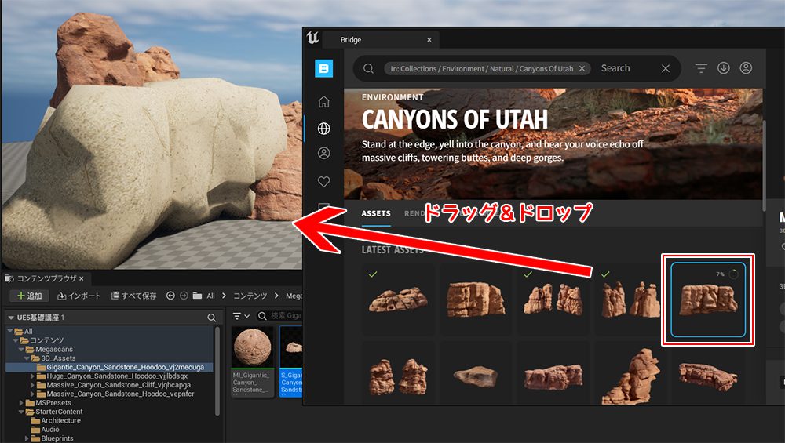This screenshot has width=785, height=443.
Task: Click search icon in UE5基礎講座 folder panel
Action: (211, 318)
